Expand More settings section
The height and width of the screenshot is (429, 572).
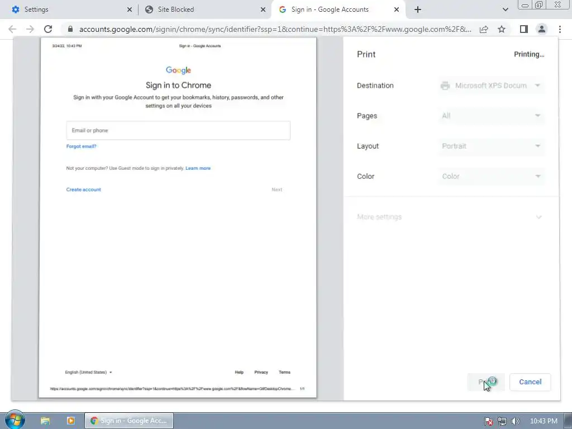click(451, 217)
